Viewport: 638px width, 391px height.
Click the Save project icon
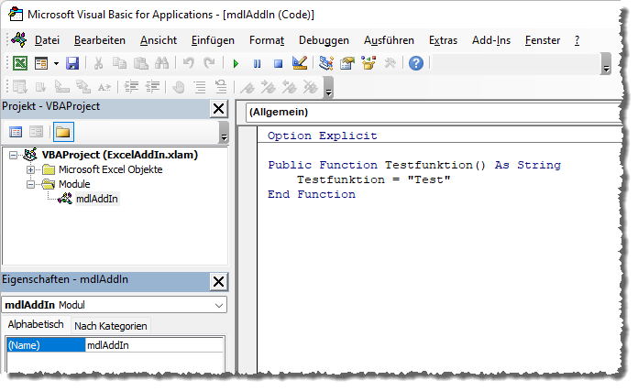coord(71,63)
